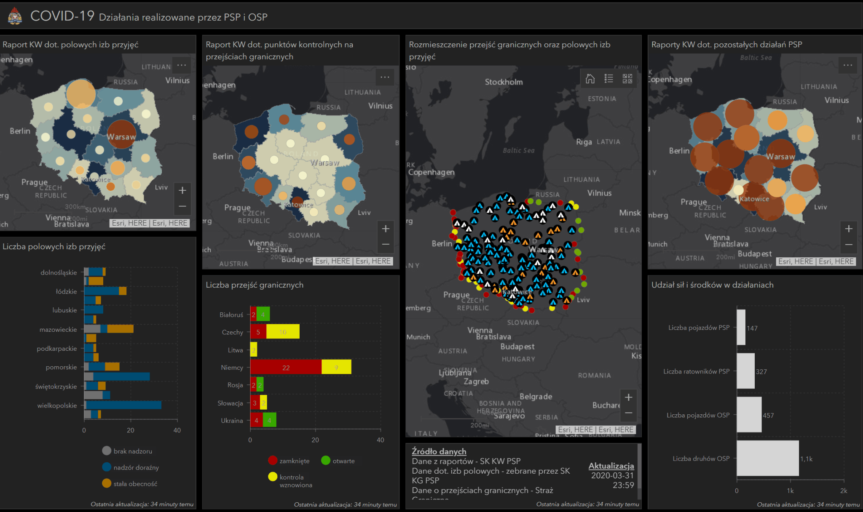
Task: Zoom in on the polowych izb przyjęć map
Action: click(182, 190)
